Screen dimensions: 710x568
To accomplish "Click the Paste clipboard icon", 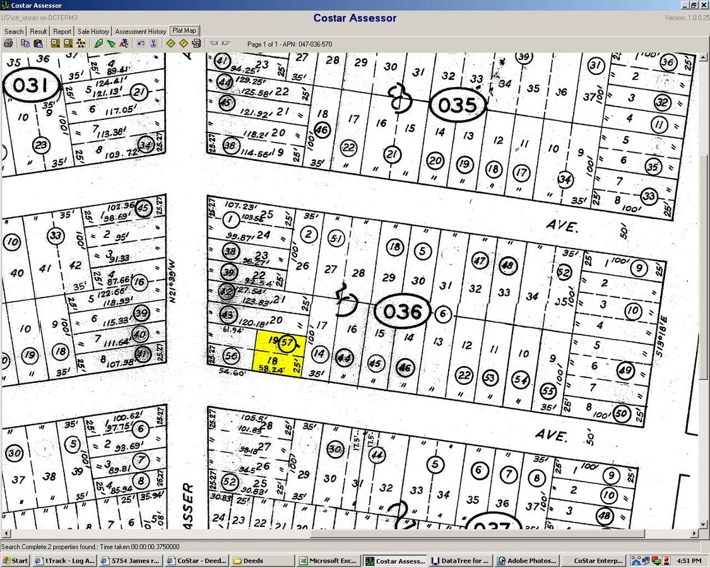I will (38, 44).
